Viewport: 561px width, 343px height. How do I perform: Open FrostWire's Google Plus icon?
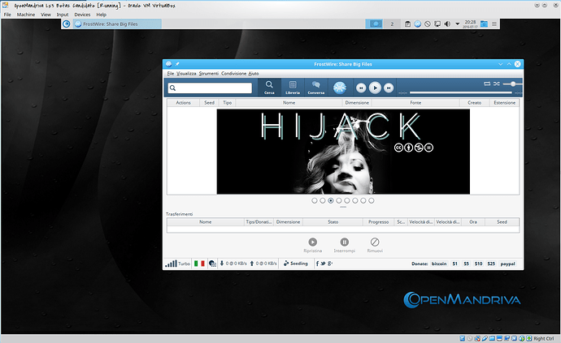330,264
